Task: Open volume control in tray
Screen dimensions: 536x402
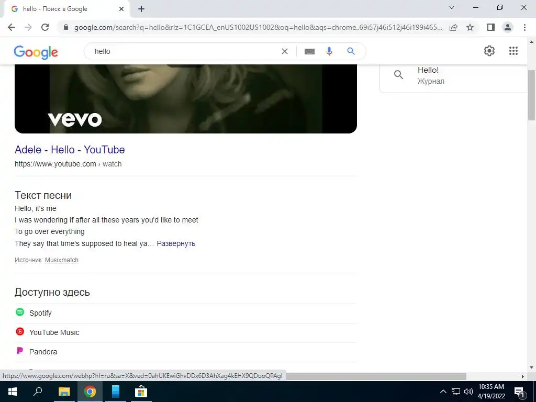Action: point(468,392)
